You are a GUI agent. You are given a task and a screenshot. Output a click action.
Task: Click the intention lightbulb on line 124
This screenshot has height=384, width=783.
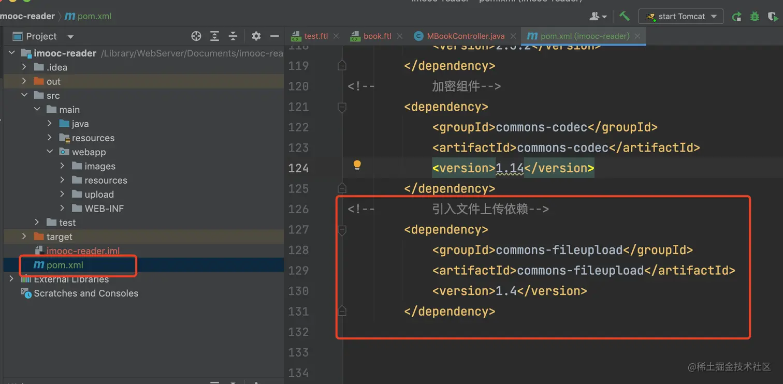point(357,165)
